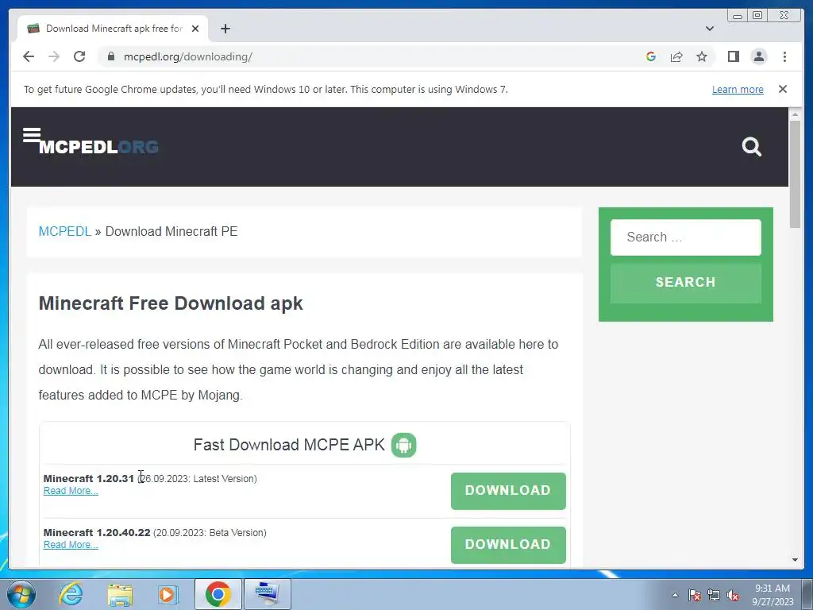Select the Download Minecraft apk tab
Image resolution: width=813 pixels, height=610 pixels.
(x=113, y=29)
